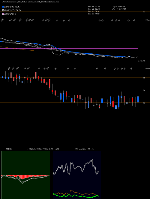This screenshot has width=150, height=199.
Task: Click the 117.96 value beside EMA lines
Action: 142,61
